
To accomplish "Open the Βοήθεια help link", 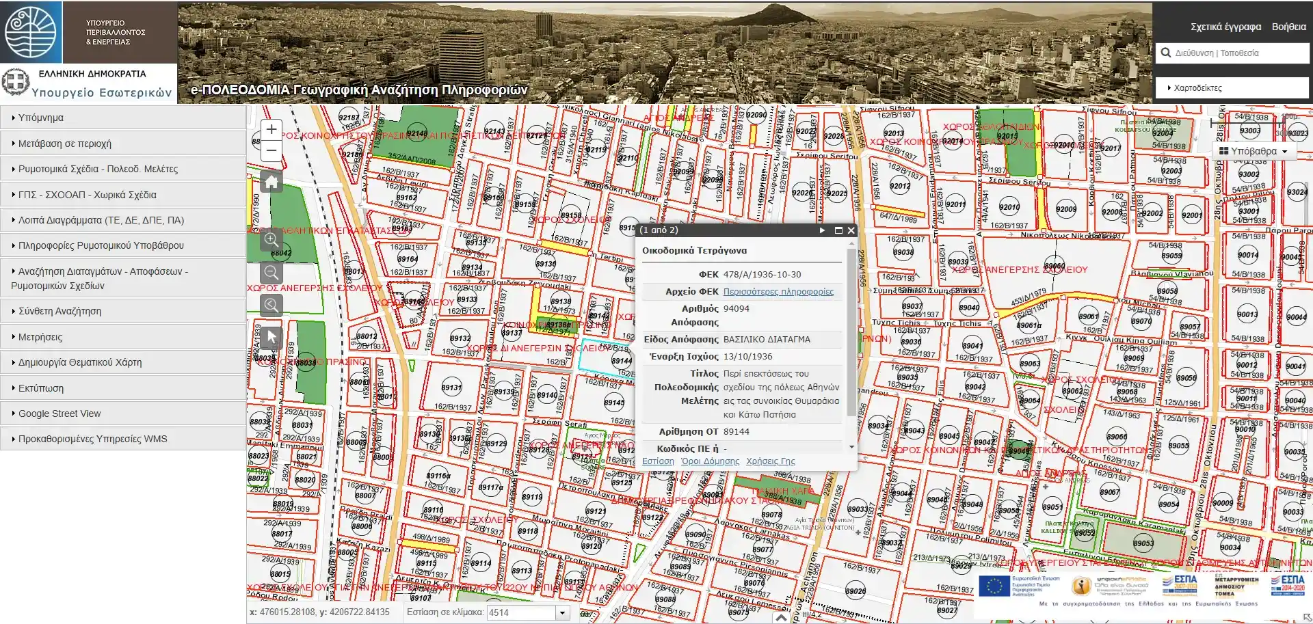I will [x=1289, y=27].
